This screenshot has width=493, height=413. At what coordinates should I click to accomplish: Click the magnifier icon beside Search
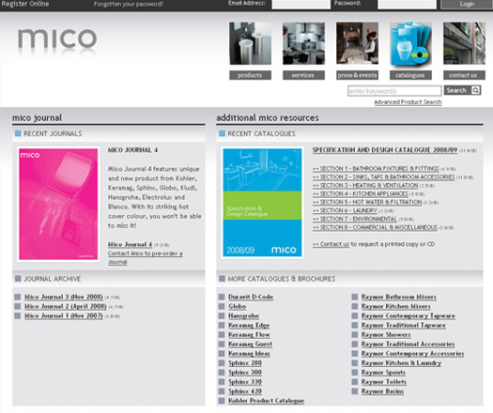point(476,90)
